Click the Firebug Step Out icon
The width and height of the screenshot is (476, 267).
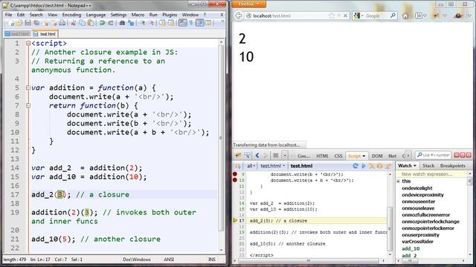388,166
